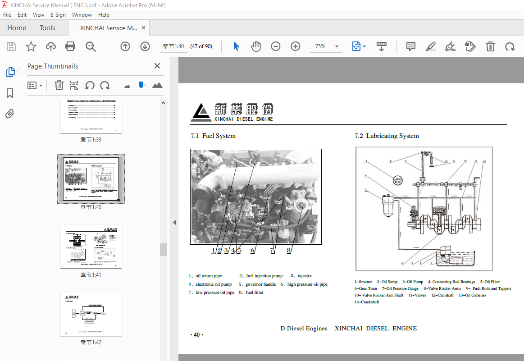Viewport: 524px width, 361px height.
Task: Switch to Home tab
Action: (17, 28)
